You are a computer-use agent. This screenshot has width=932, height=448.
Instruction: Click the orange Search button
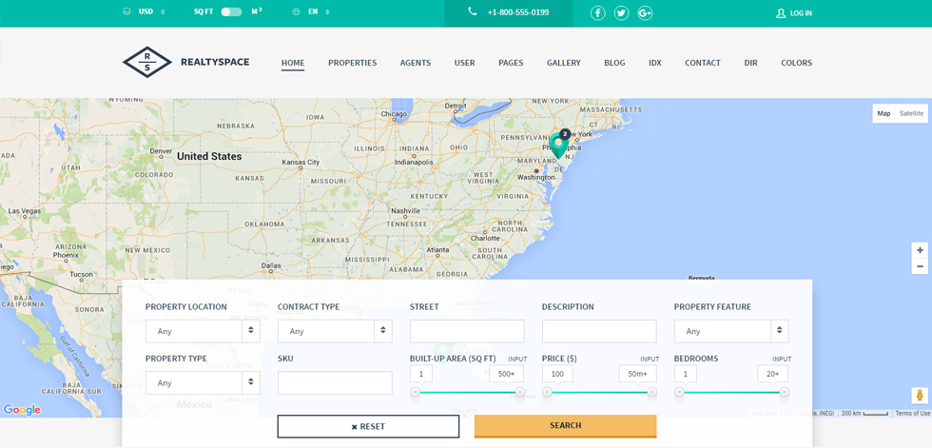(x=565, y=426)
